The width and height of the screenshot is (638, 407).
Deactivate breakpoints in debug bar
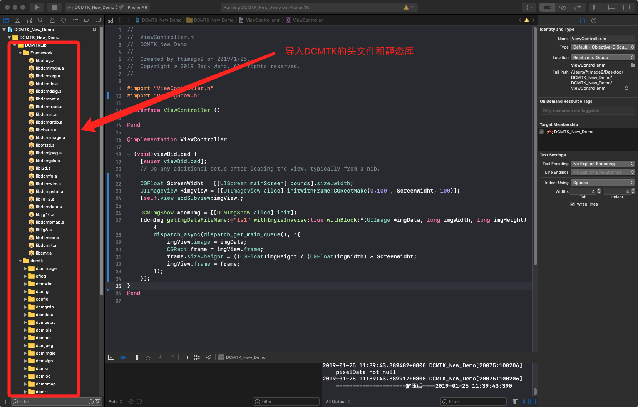point(123,357)
